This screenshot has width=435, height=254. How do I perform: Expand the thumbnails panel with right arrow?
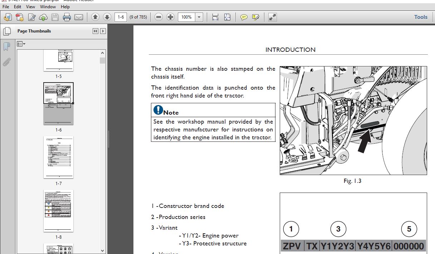(x=103, y=31)
